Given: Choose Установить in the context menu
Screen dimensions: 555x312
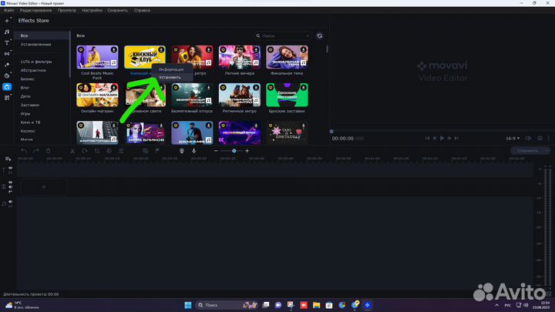Looking at the screenshot, I should point(170,78).
